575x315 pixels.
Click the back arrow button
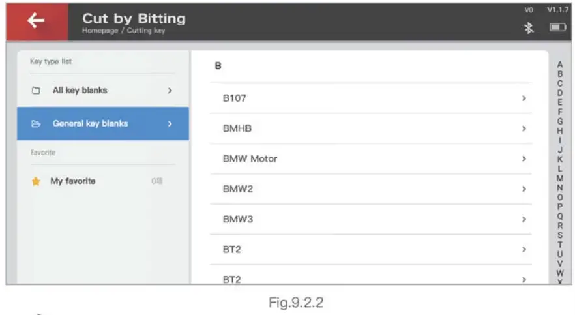[36, 21]
